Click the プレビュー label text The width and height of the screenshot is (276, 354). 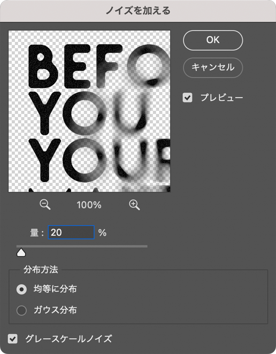click(x=222, y=98)
